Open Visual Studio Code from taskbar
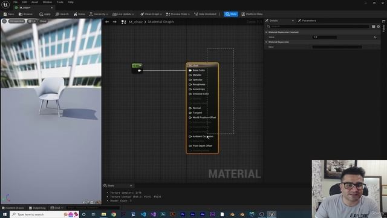Image resolution: width=387 pixels, height=218 pixels. coord(143,214)
